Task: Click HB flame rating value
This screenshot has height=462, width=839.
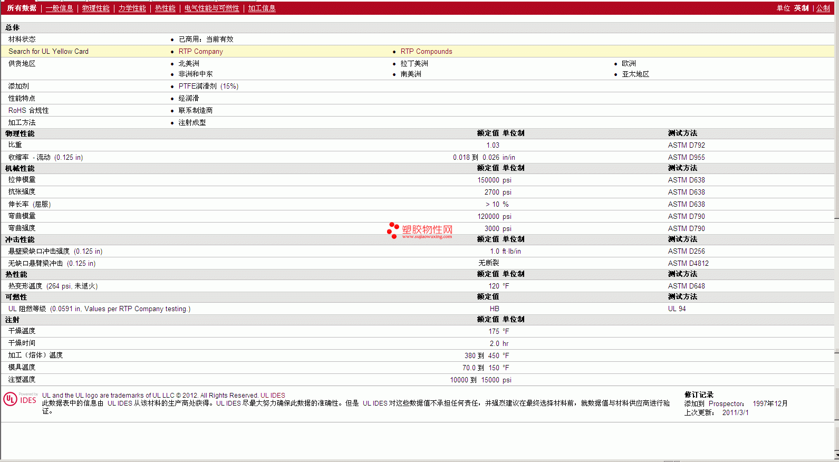Action: click(x=494, y=309)
